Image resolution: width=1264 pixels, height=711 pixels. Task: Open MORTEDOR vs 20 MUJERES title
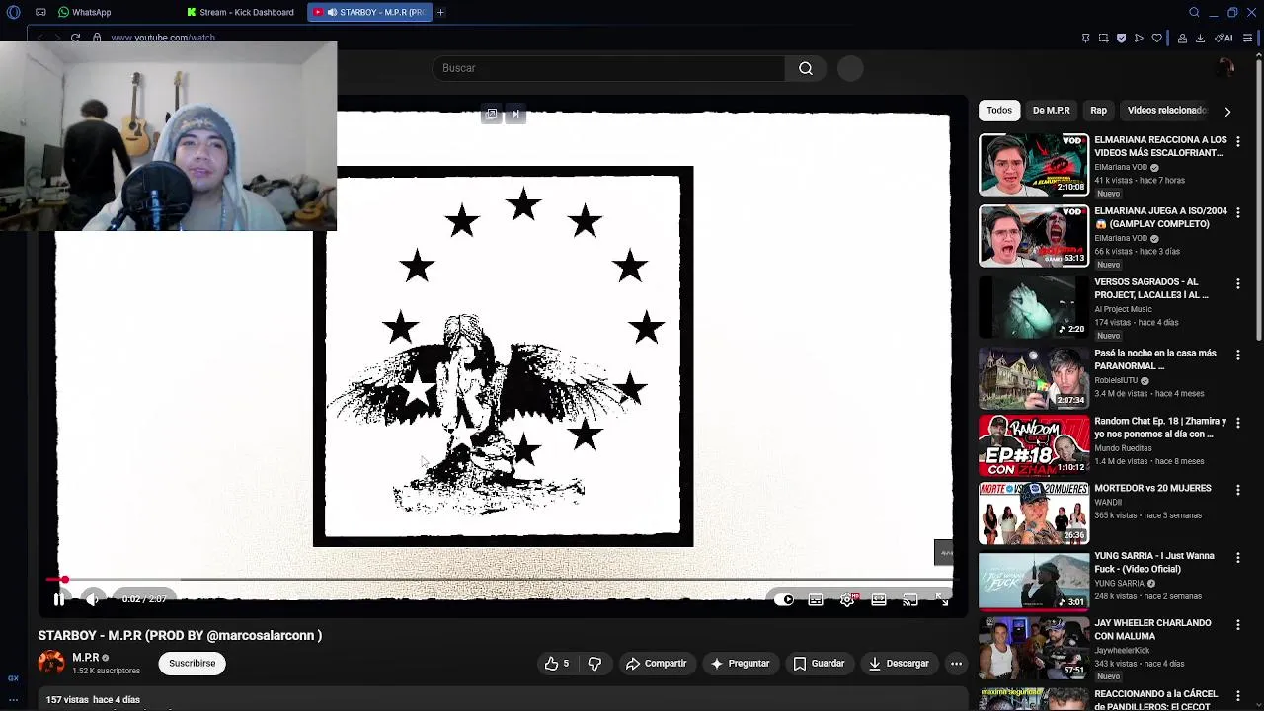[1152, 488]
